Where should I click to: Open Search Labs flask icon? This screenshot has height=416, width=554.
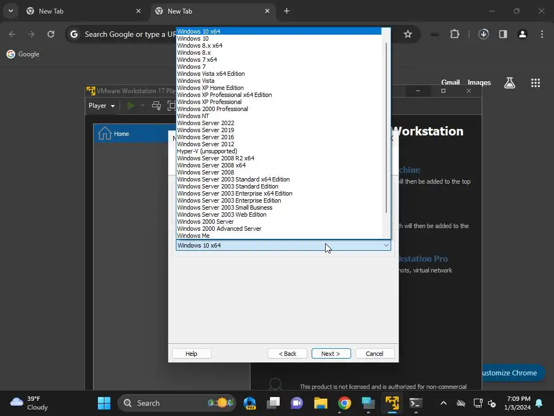pos(510,83)
